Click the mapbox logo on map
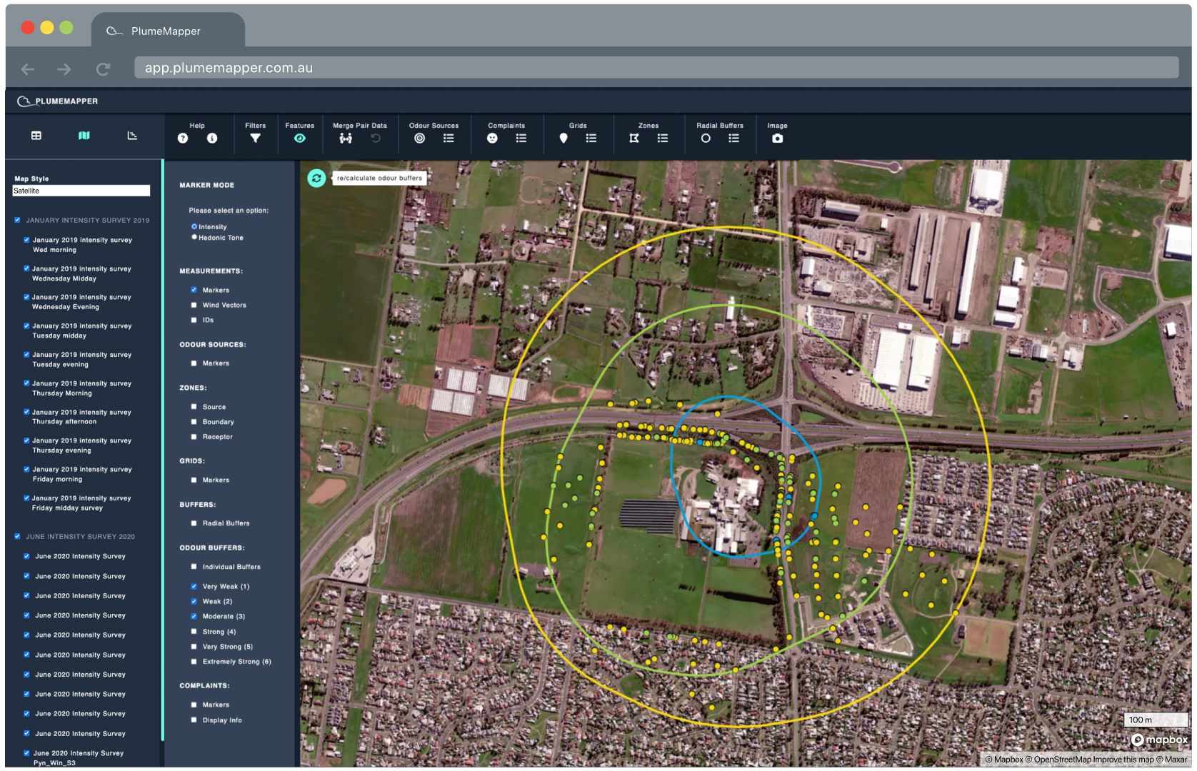This screenshot has height=771, width=1197. [1160, 740]
